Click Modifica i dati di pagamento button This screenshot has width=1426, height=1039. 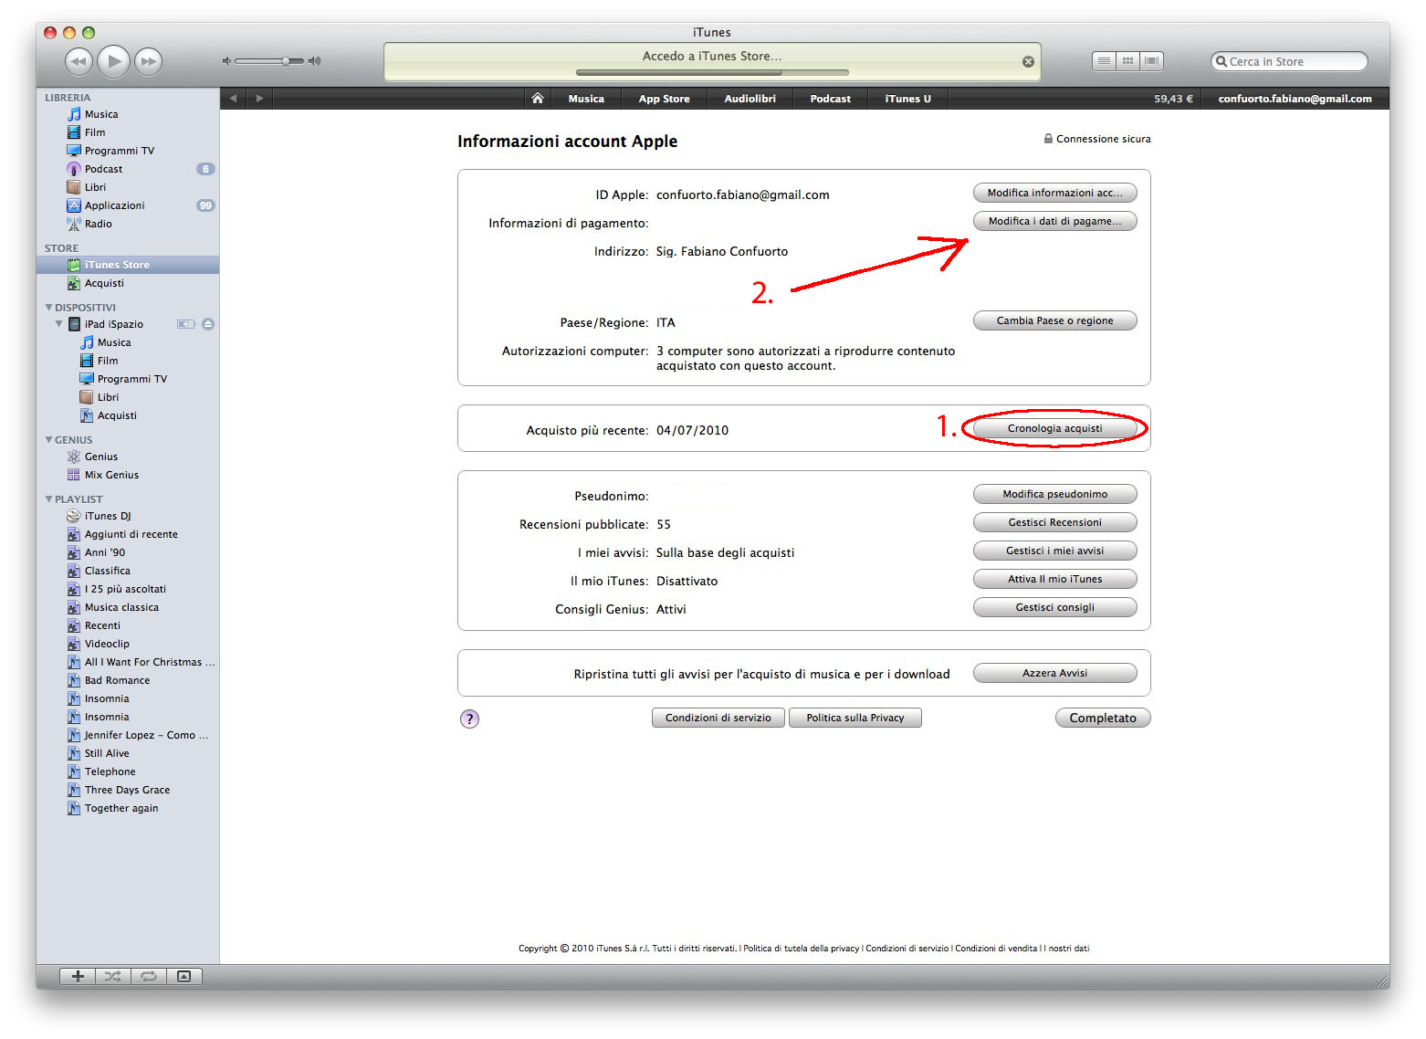click(1054, 221)
